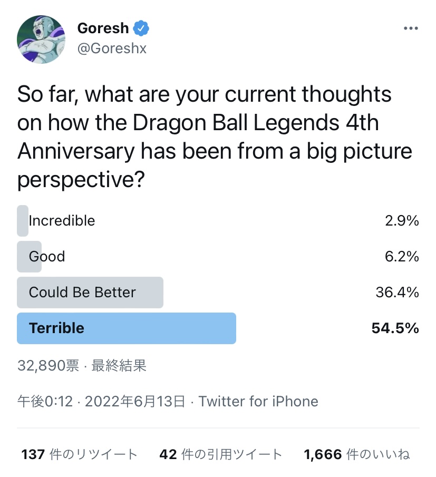Open the three-dot more options menu

[410, 28]
